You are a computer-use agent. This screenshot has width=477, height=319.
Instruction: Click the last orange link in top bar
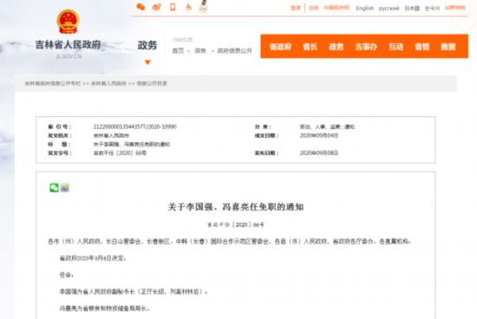tap(455, 8)
